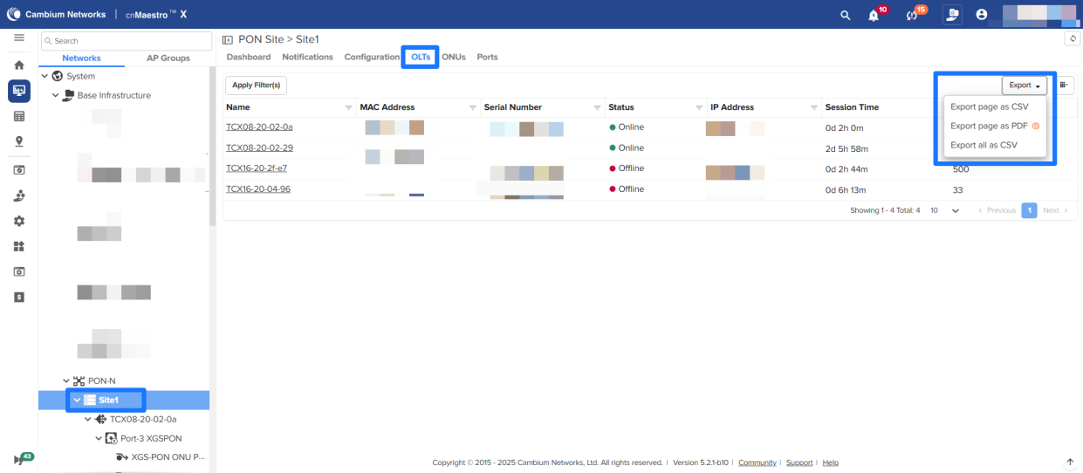This screenshot has height=473, width=1083.
Task: Open the Name column filter menu icon
Action: pyautogui.click(x=349, y=107)
